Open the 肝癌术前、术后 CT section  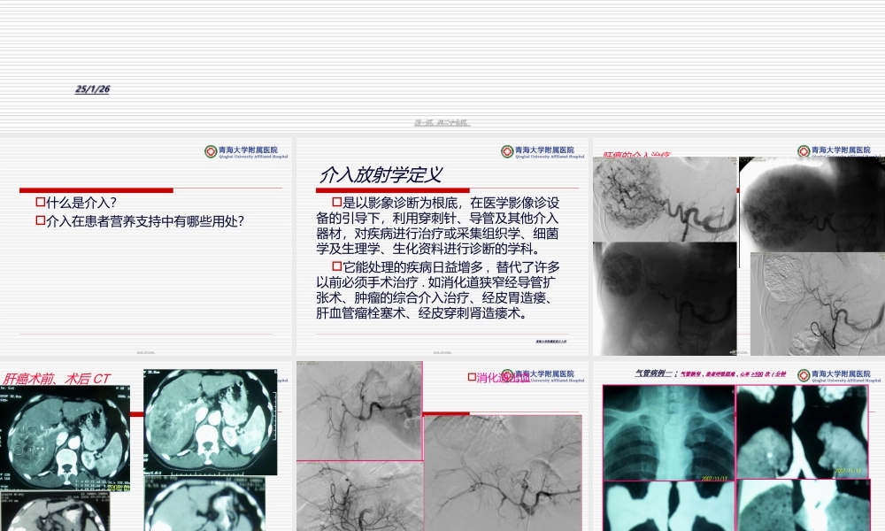(x=53, y=375)
